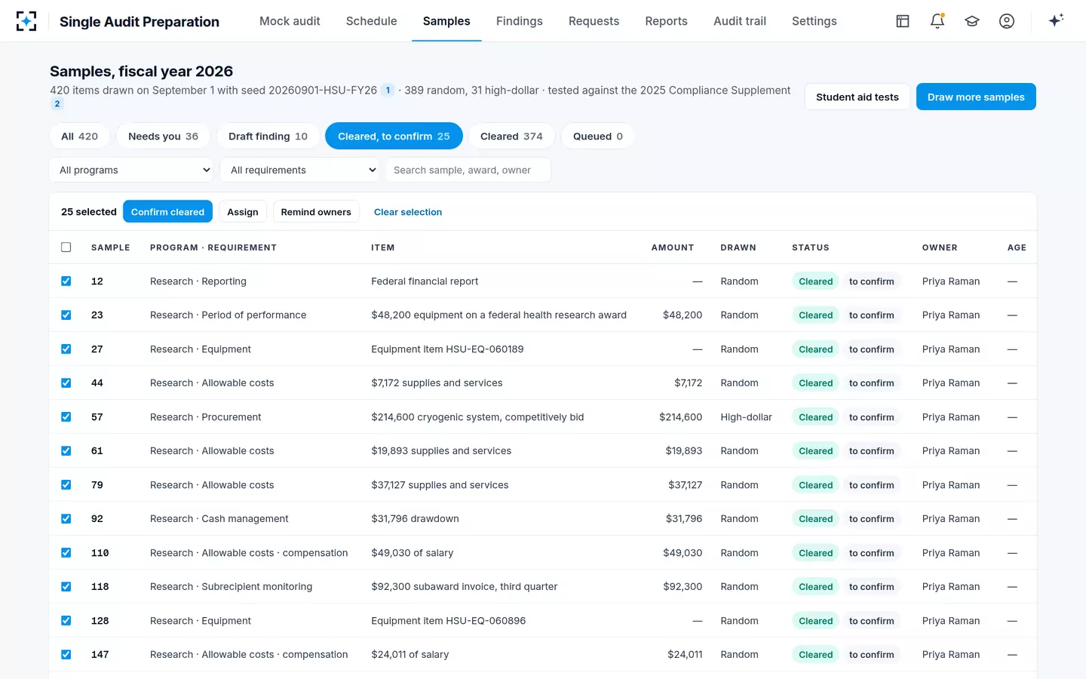Filter by Needs you 36
Screen dimensions: 1086x679
point(163,137)
